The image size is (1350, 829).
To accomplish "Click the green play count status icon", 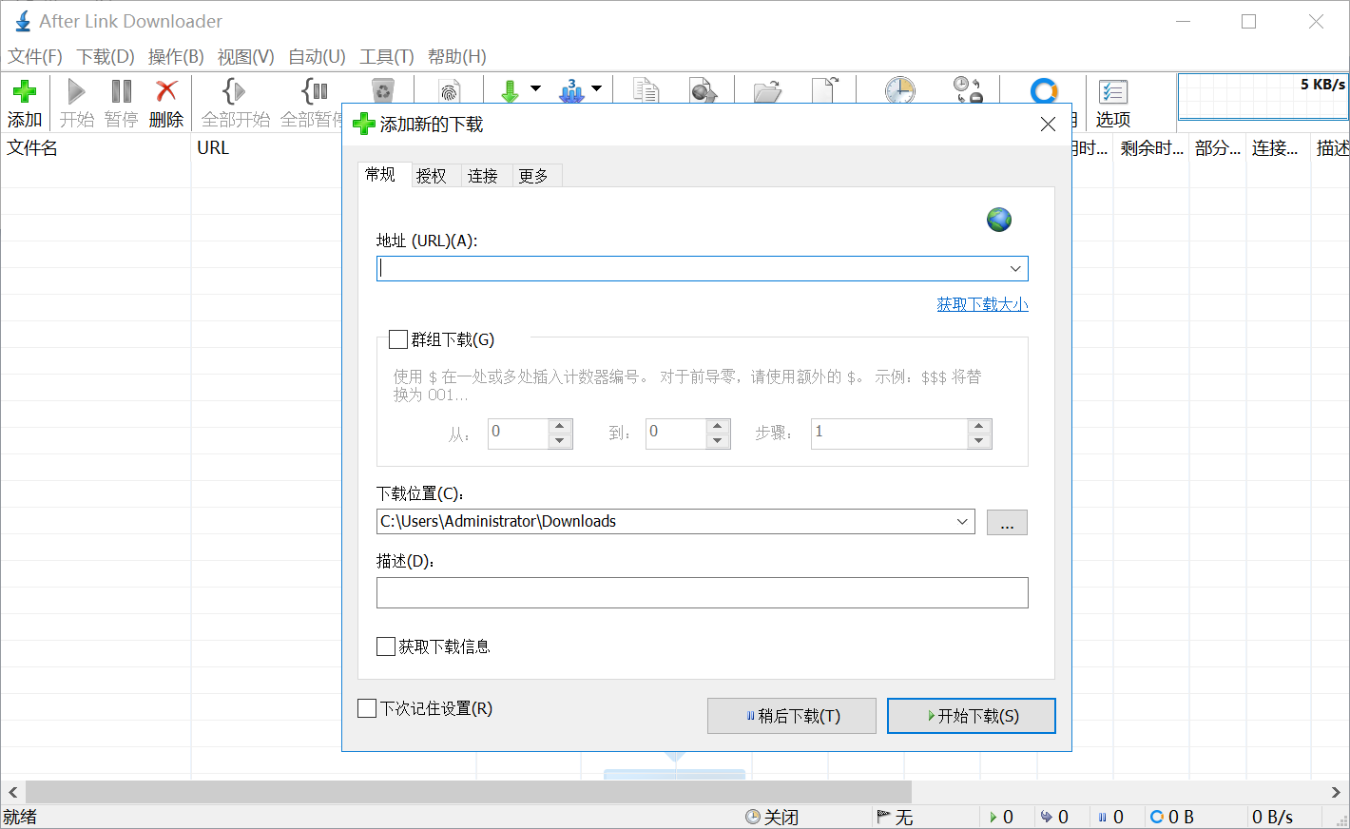I will 993,818.
